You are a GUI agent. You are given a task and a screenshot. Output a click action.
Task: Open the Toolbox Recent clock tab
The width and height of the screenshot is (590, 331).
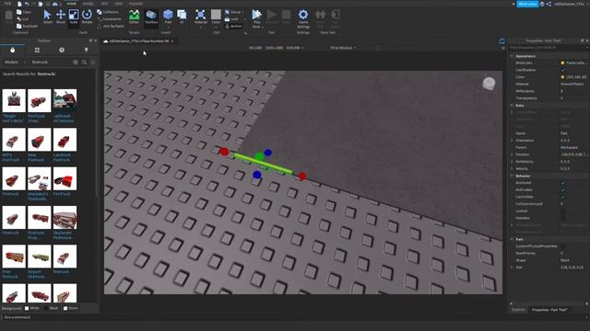62,50
